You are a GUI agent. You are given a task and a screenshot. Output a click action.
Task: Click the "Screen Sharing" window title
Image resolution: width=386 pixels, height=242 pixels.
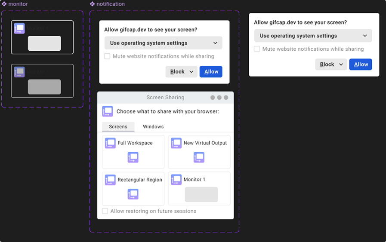[165, 98]
